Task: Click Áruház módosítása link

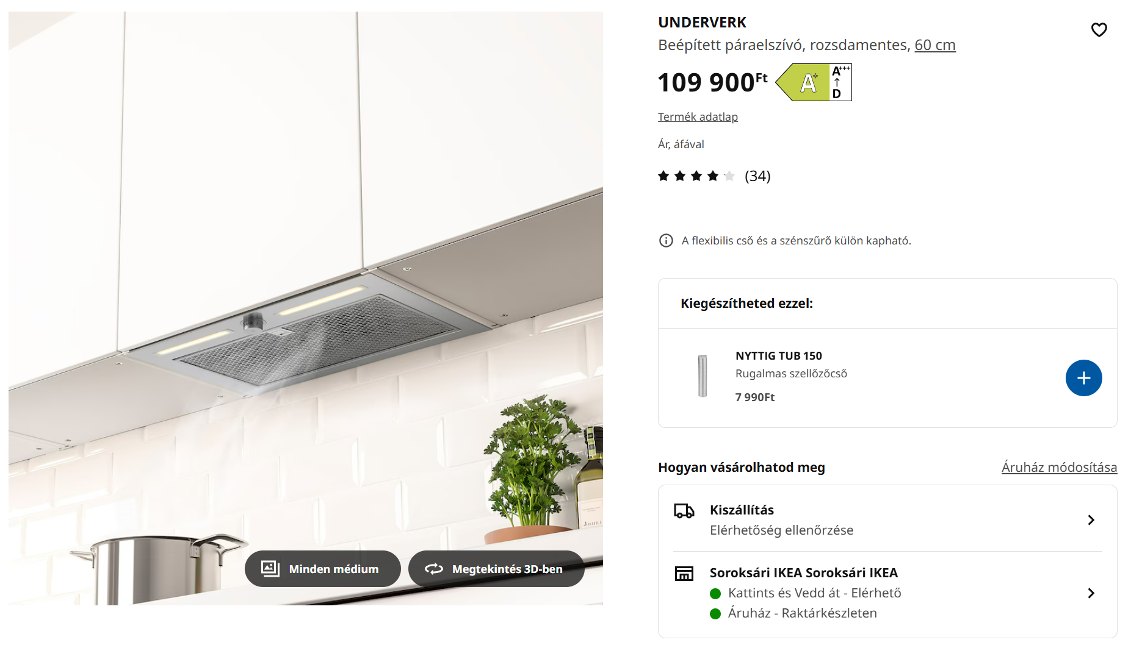Action: [x=1059, y=467]
